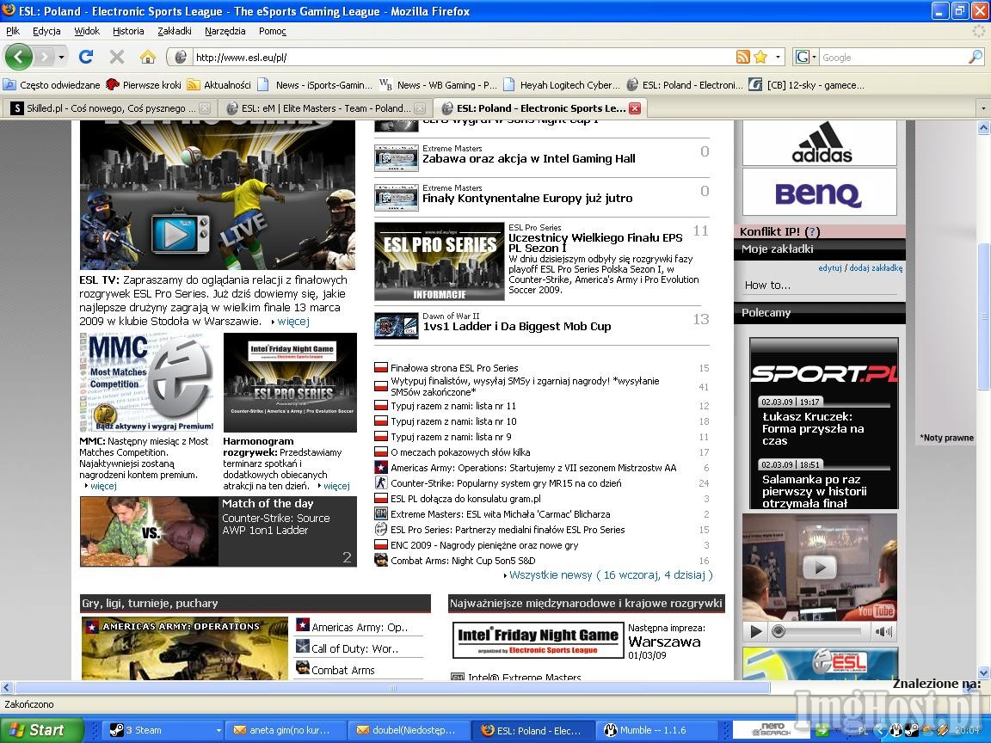The image size is (991, 743).
Task: Open the Call of Duty game icon
Action: point(302,647)
